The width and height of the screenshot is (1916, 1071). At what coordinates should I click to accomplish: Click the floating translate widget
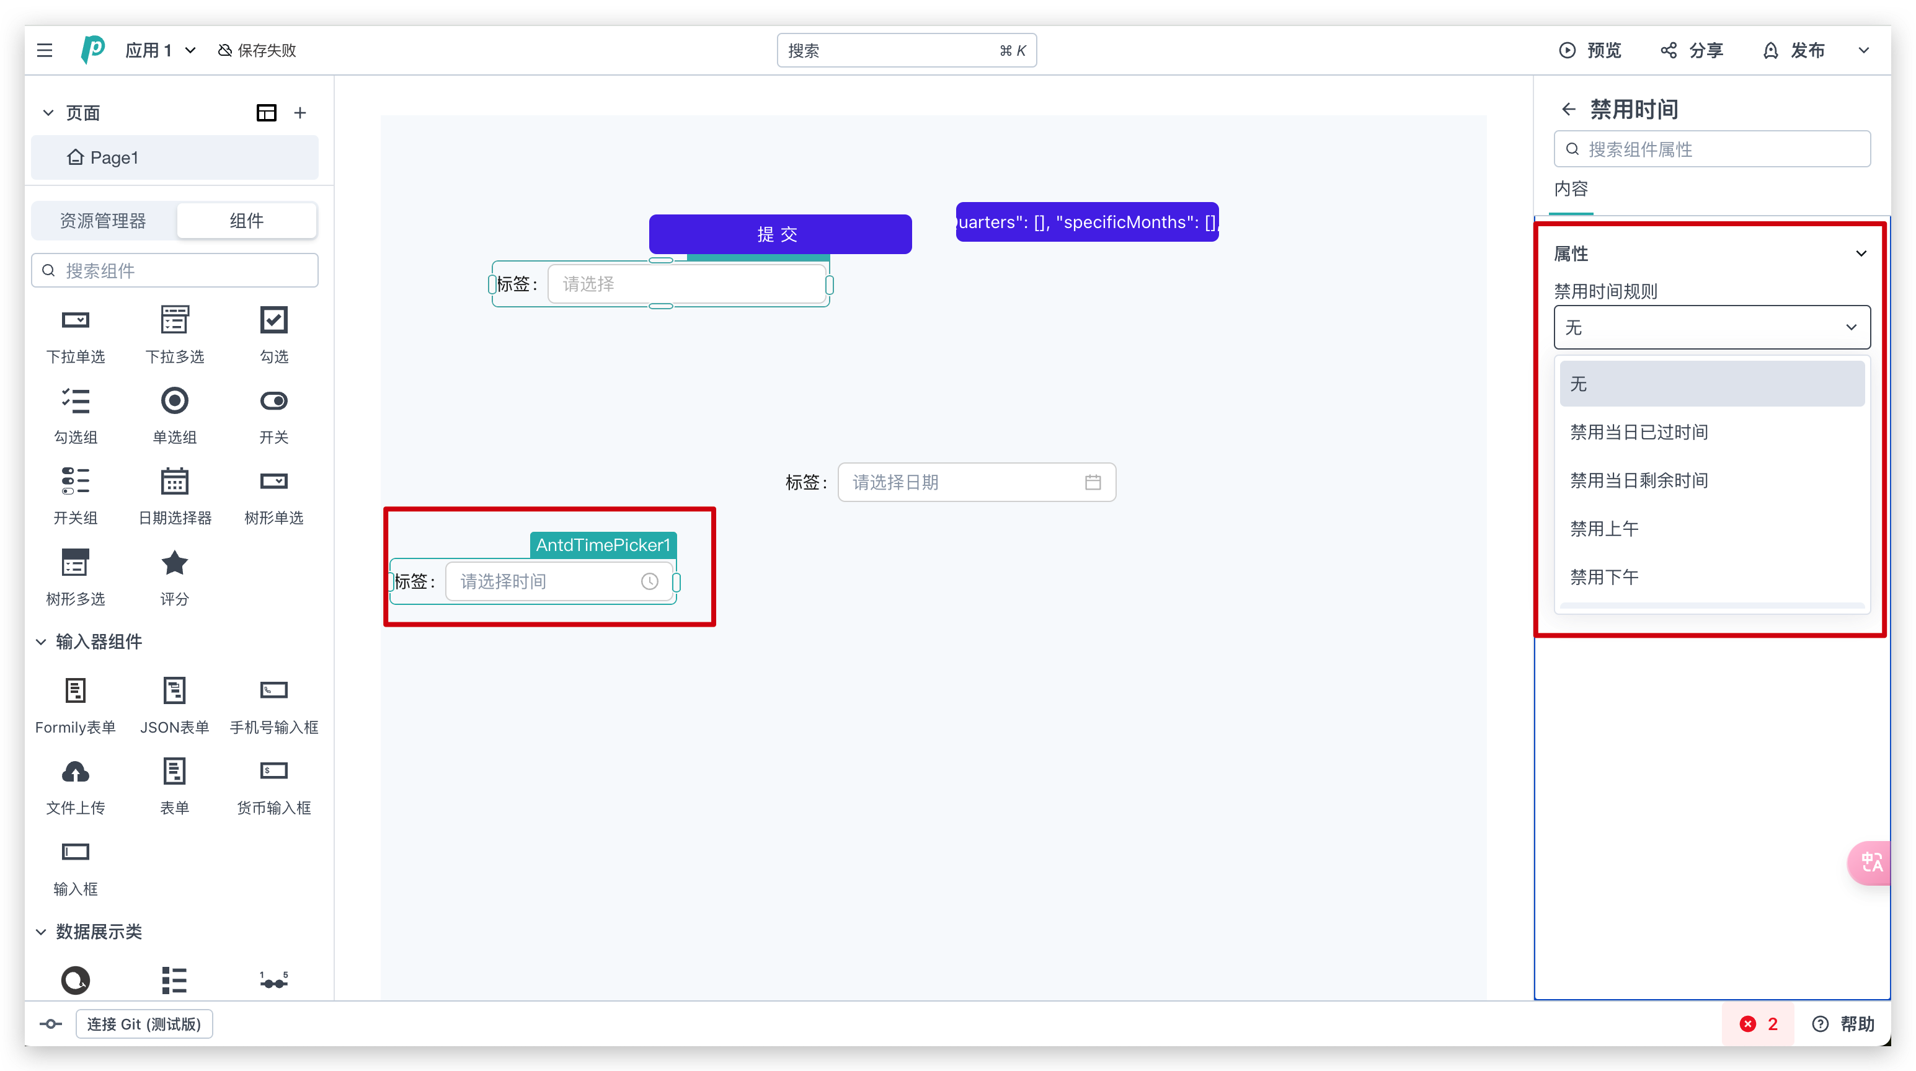pyautogui.click(x=1871, y=862)
